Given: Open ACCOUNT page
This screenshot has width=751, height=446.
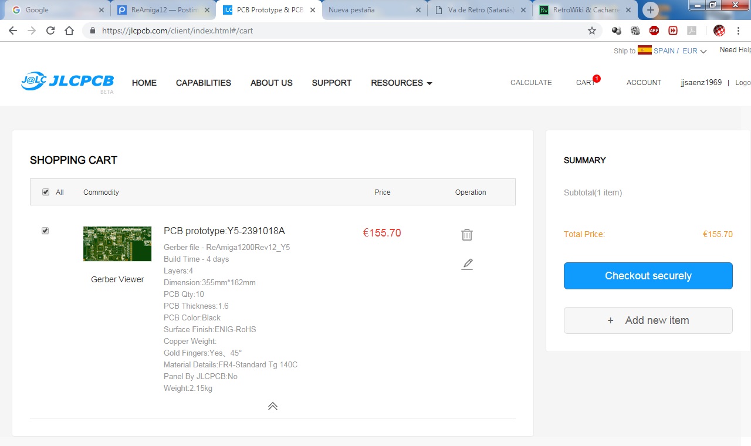Looking at the screenshot, I should pyautogui.click(x=644, y=83).
